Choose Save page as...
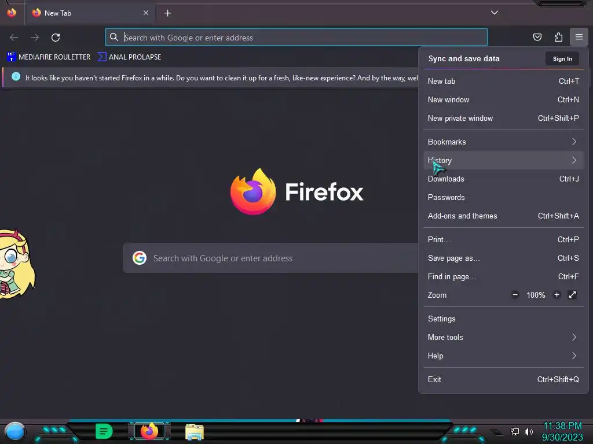 503,258
